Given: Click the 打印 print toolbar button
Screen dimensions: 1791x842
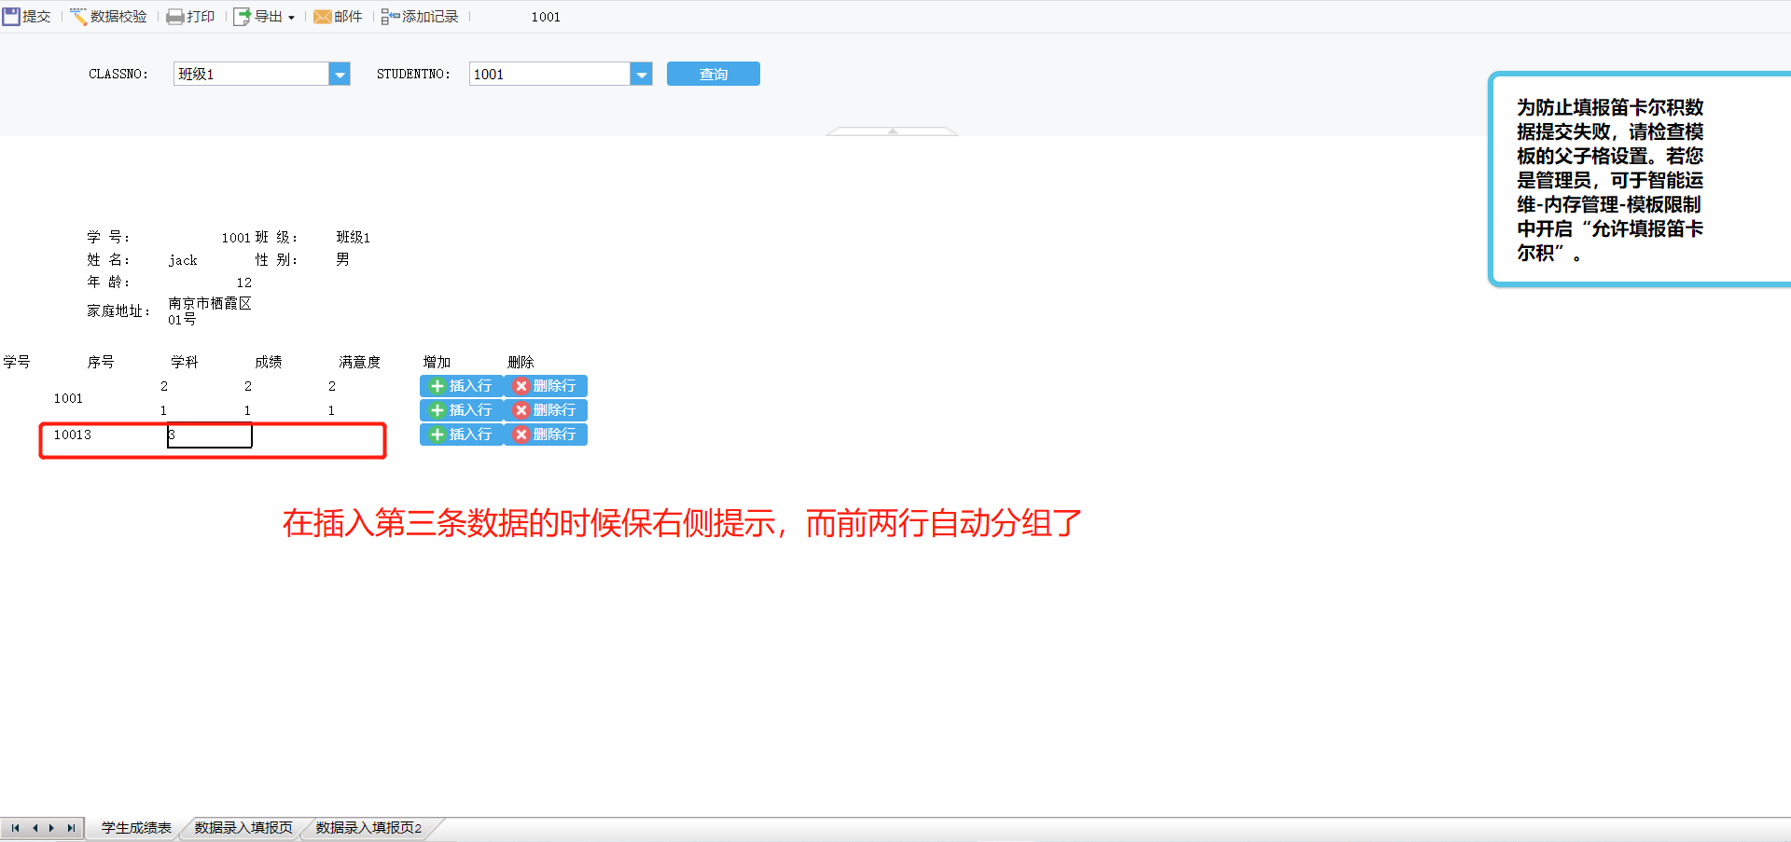Looking at the screenshot, I should tap(191, 17).
